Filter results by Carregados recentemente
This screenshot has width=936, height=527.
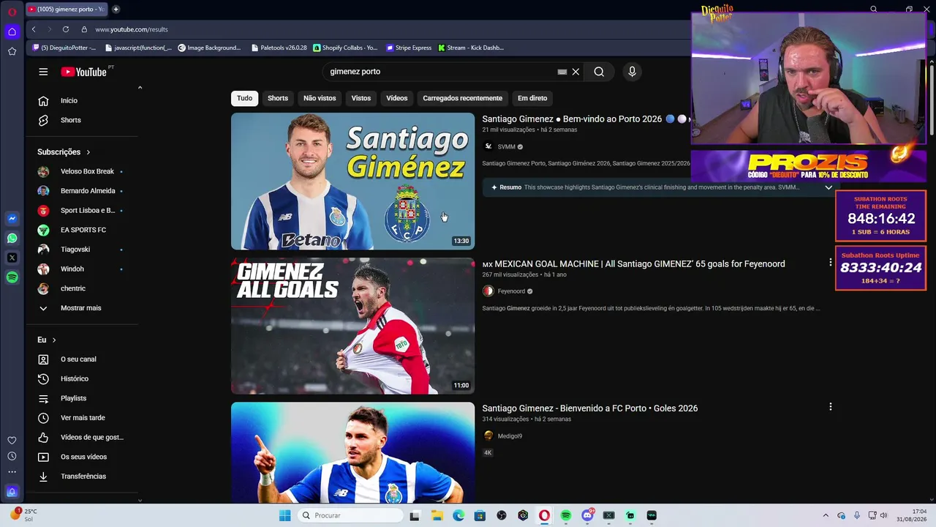463,98
